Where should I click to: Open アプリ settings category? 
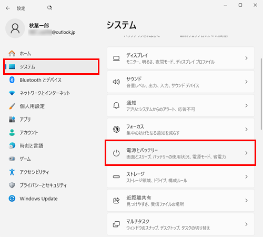51,119
